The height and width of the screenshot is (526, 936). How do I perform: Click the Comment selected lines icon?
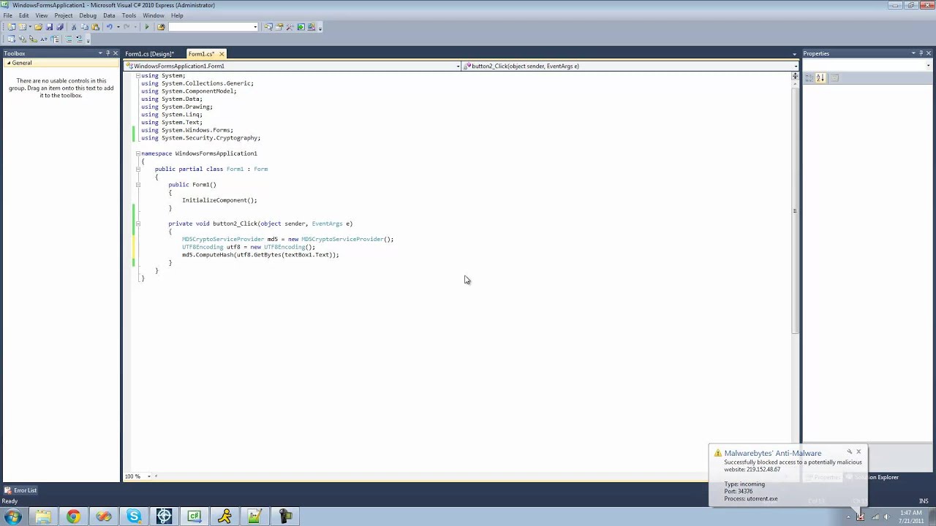[69, 39]
